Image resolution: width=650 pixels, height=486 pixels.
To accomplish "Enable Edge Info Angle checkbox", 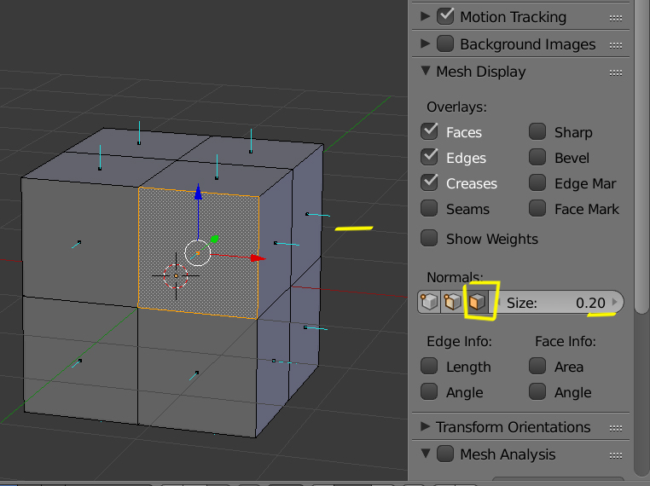I will coord(429,392).
